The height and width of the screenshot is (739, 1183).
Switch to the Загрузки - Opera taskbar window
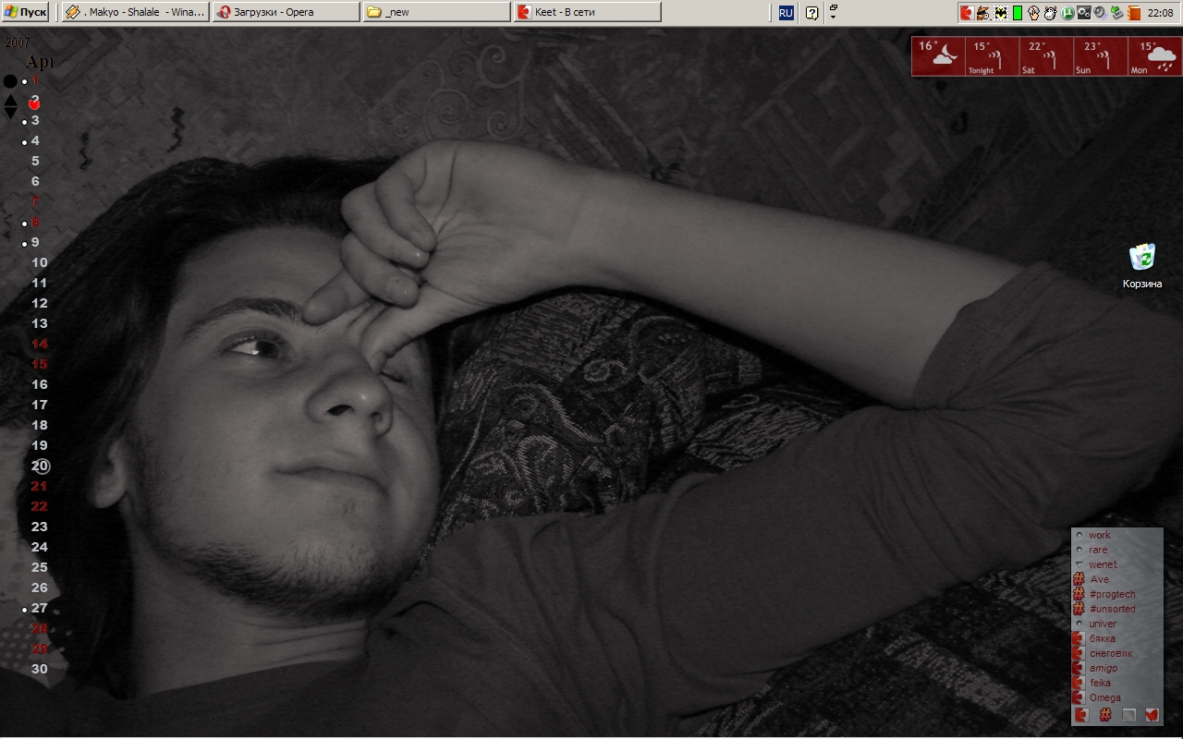click(286, 12)
